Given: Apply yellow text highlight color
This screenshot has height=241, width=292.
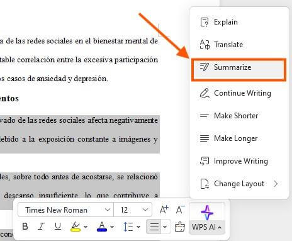Looking at the screenshot, I should click(76, 227).
